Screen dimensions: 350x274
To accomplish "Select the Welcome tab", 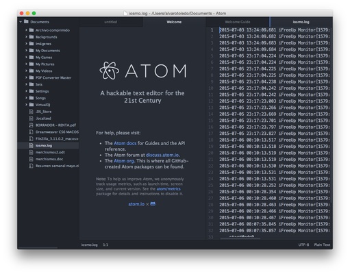I will coord(174,22).
